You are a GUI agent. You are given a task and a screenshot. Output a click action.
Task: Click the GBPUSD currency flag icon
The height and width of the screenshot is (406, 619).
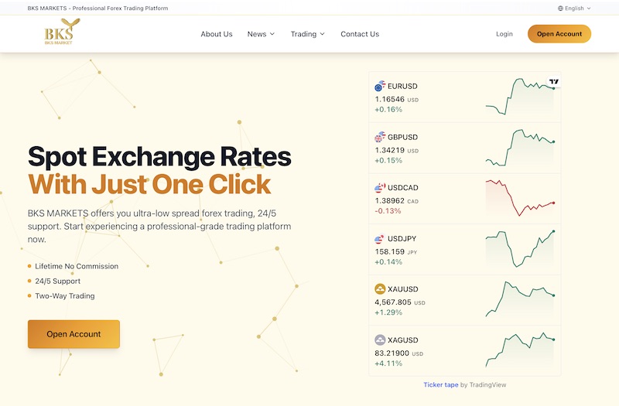click(x=379, y=138)
